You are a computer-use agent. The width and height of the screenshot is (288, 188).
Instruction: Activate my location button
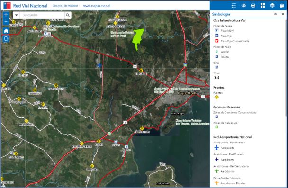[x=6, y=39]
